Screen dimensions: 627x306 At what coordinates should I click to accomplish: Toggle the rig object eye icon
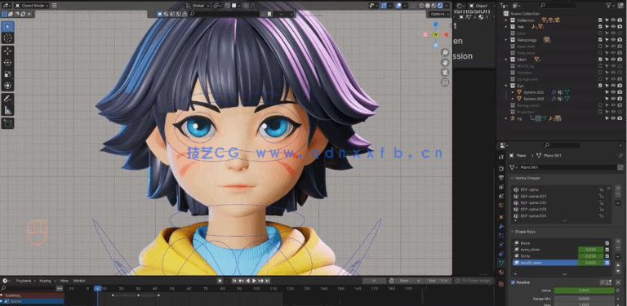tap(613, 118)
